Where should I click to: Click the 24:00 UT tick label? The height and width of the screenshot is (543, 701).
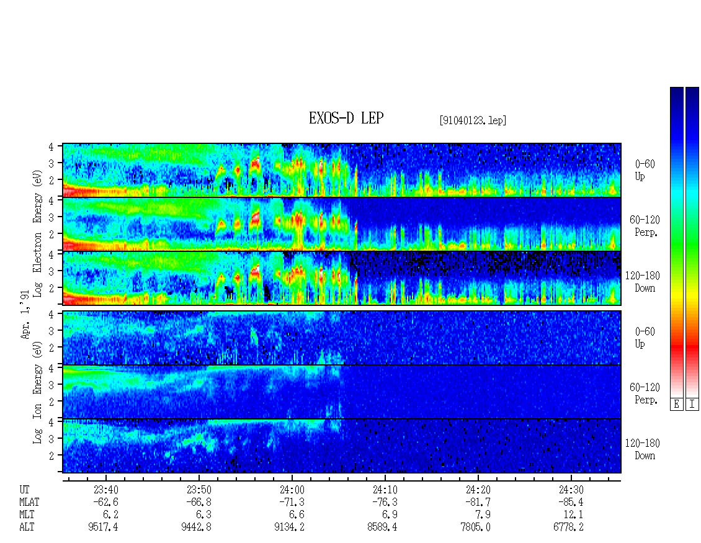click(x=292, y=490)
